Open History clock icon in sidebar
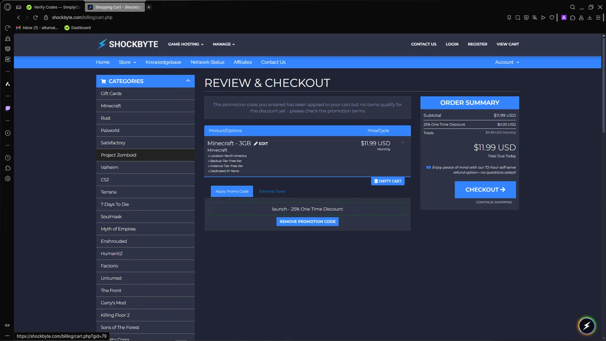606x341 pixels. pyautogui.click(x=8, y=158)
